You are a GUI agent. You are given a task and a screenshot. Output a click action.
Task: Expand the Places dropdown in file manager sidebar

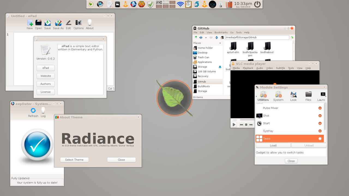pos(220,43)
